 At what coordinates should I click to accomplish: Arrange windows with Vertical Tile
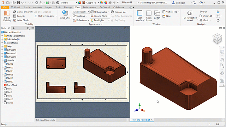point(170,12)
